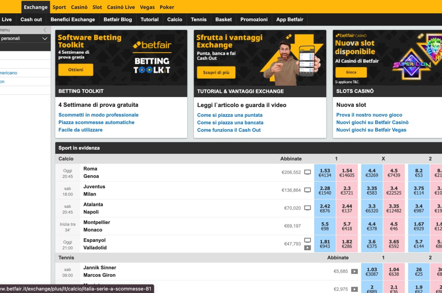Click the monitor icon for Espanyol vs Valladolid
This screenshot has height=293, width=442.
click(x=307, y=240)
